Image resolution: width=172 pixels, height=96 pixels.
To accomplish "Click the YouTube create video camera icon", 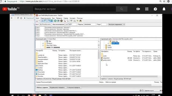I will [138, 9].
